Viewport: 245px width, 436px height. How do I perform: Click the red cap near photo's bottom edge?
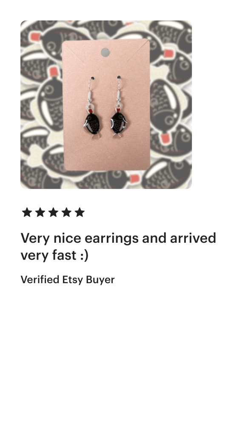point(135,178)
